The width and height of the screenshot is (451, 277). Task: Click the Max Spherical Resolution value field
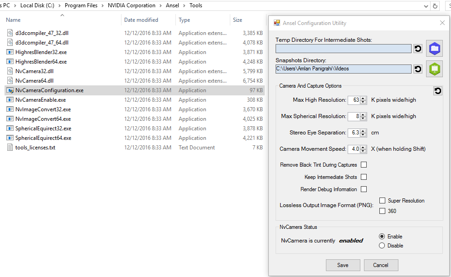coord(354,116)
